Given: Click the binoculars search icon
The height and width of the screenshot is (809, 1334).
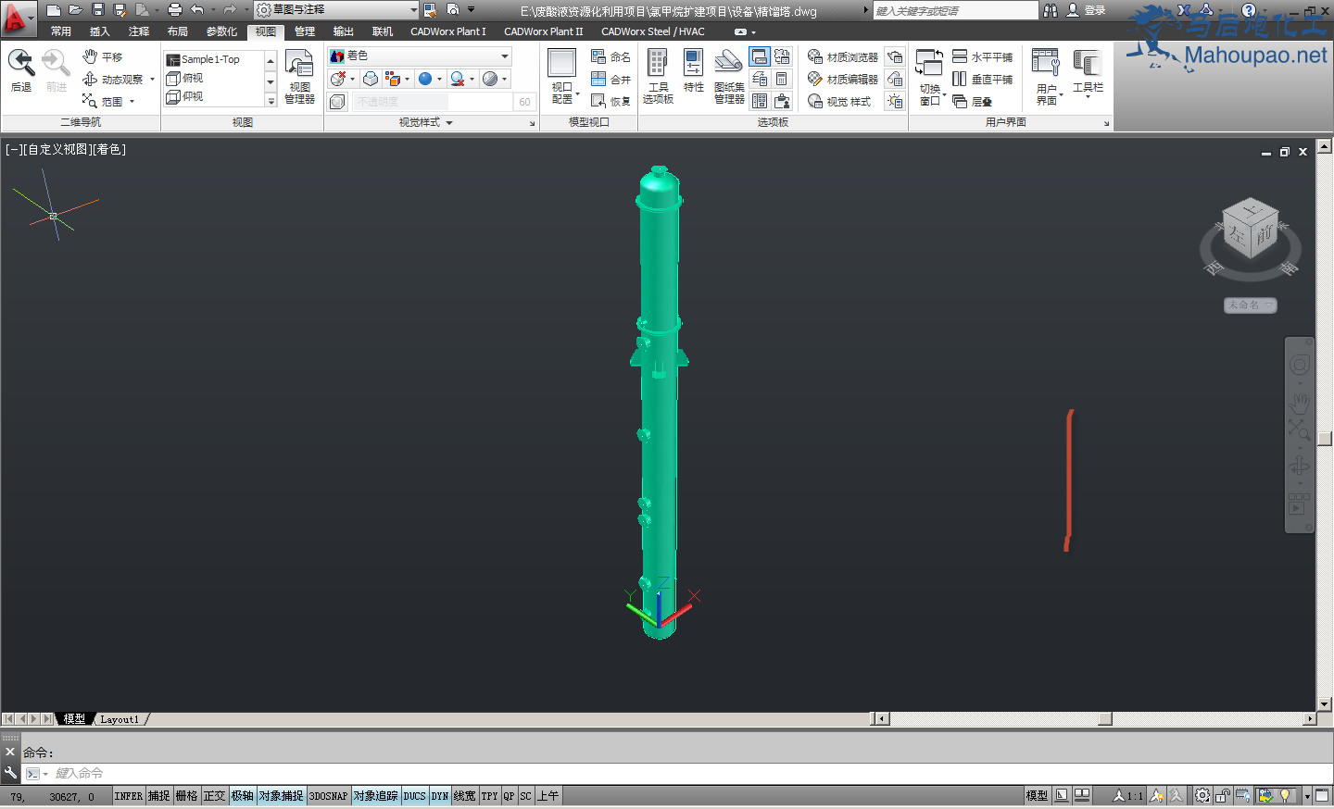Looking at the screenshot, I should pos(1050,10).
